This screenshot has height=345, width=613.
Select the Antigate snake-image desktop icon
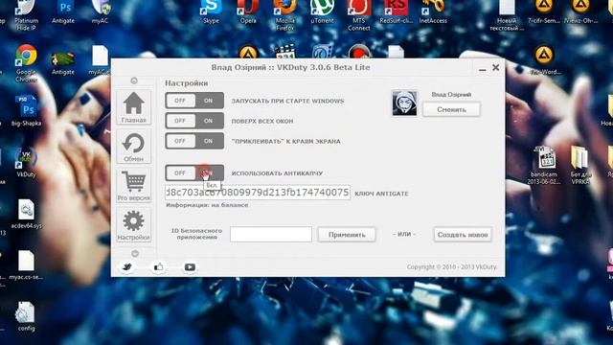63,62
